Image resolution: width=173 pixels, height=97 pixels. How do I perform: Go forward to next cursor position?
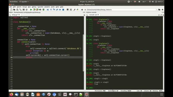(x=85, y=10)
